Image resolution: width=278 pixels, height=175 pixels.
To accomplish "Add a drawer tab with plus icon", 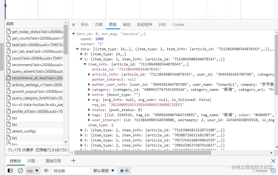I will tap(73, 160).
